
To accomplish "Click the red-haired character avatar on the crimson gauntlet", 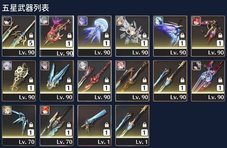I will click(x=196, y=21).
